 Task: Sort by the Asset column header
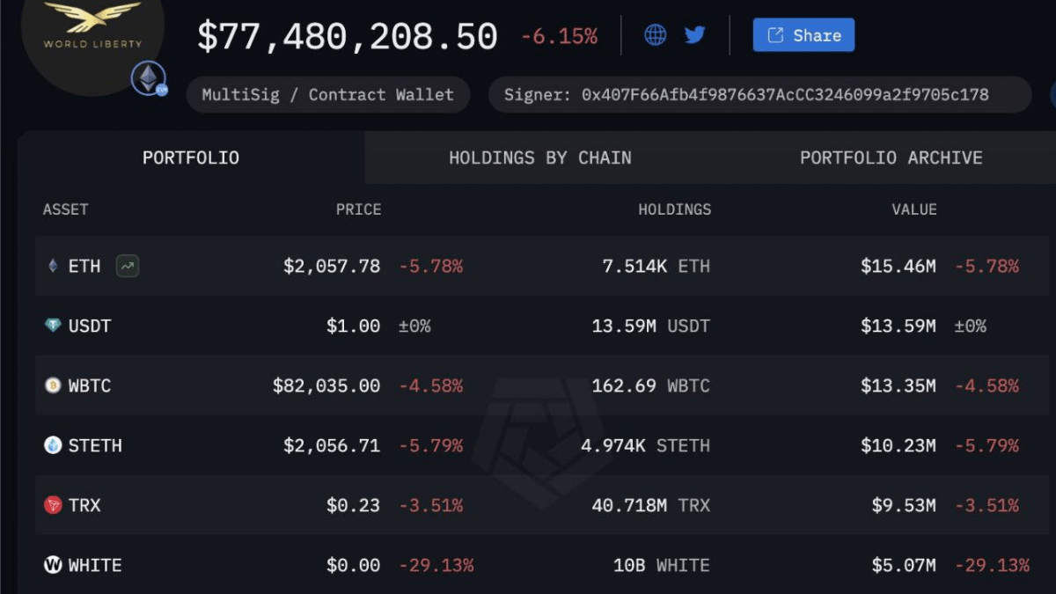[x=66, y=209]
